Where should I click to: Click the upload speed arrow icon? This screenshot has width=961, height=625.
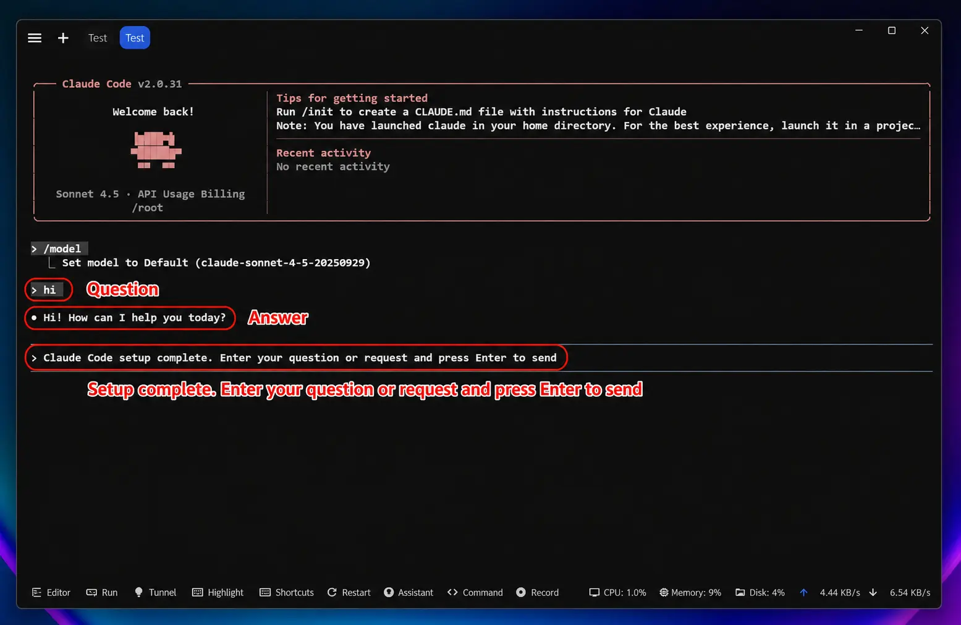coord(803,592)
